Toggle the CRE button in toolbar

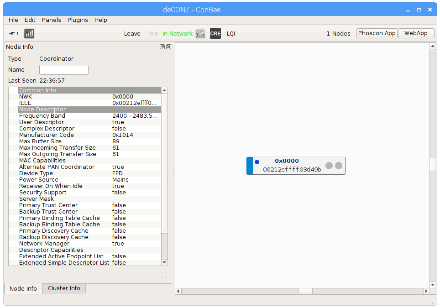[215, 33]
